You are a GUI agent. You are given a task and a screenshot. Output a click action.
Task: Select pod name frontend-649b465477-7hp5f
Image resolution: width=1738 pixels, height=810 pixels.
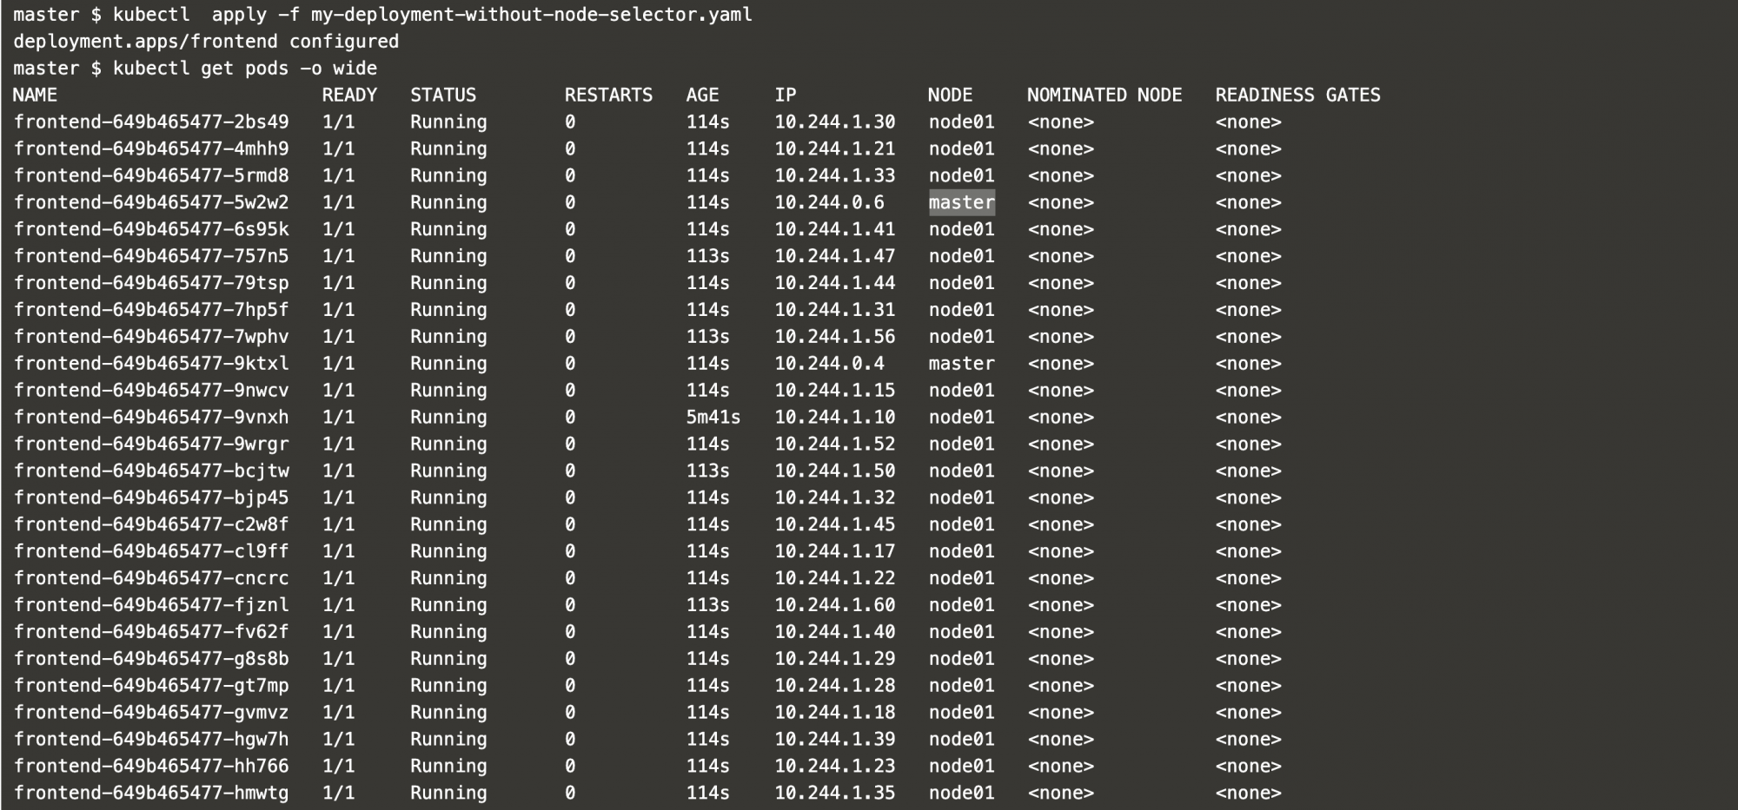151,310
